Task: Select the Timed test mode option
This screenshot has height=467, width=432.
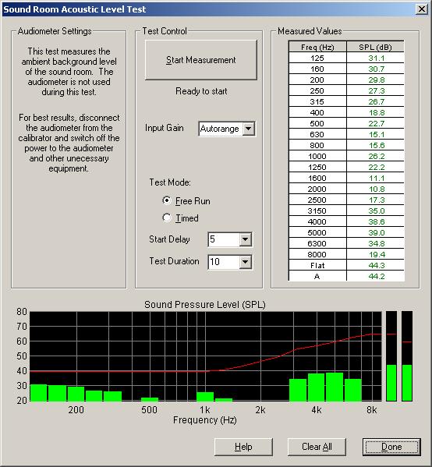Action: 167,218
